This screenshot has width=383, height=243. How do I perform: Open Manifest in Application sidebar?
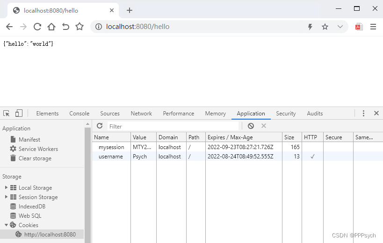(29, 140)
